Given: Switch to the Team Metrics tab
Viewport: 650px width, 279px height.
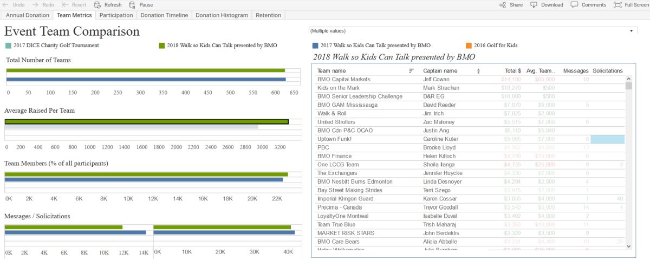Looking at the screenshot, I should pos(74,15).
